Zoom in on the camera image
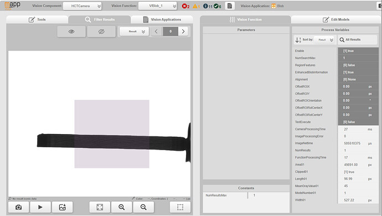The width and height of the screenshot is (382, 216). [x=122, y=207]
